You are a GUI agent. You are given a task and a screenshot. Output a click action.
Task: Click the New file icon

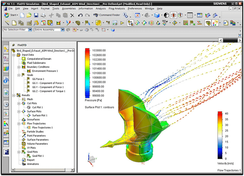22,15
